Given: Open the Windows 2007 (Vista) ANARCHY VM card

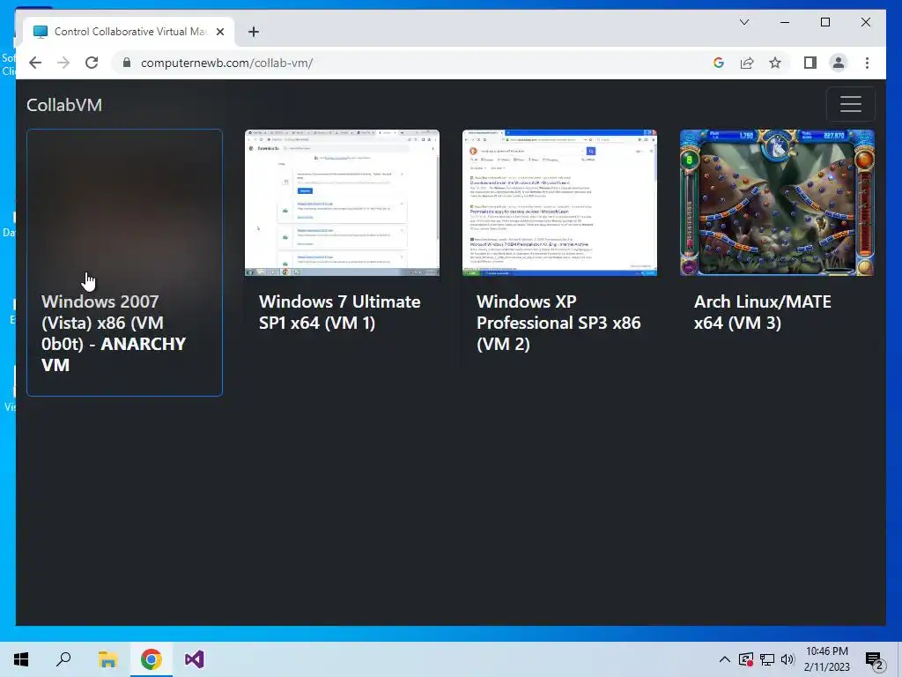Looking at the screenshot, I should coord(124,263).
